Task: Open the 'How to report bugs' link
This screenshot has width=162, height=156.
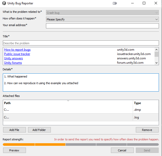Action: [x=17, y=50]
